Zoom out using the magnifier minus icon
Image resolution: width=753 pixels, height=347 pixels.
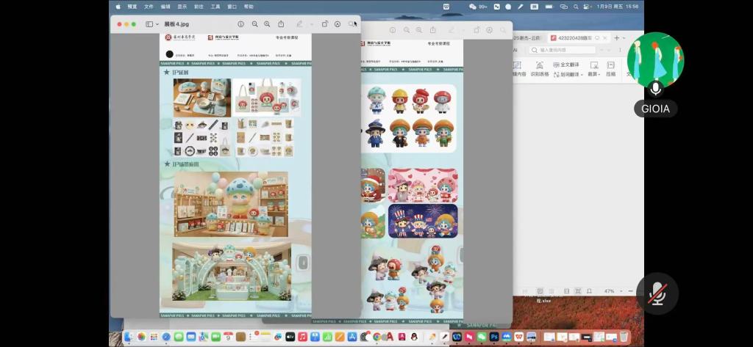click(x=255, y=24)
